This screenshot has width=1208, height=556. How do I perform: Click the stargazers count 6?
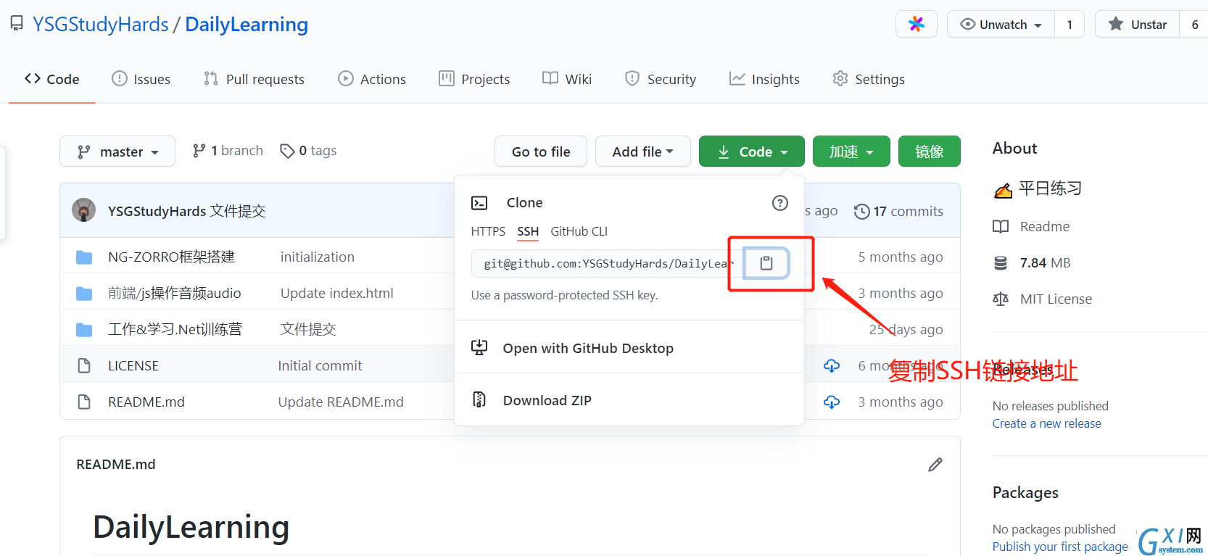(x=1194, y=24)
